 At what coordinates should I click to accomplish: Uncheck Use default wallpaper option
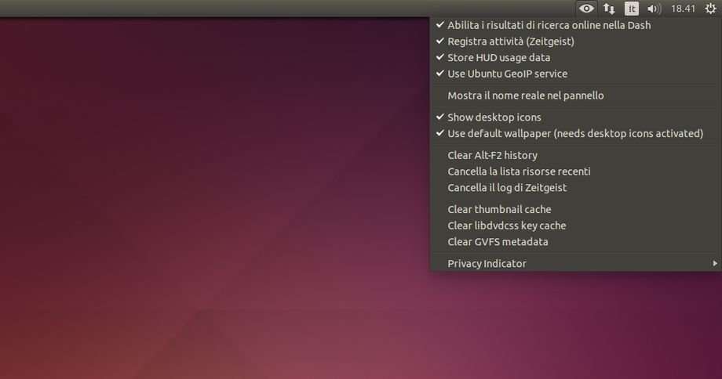pyautogui.click(x=574, y=133)
